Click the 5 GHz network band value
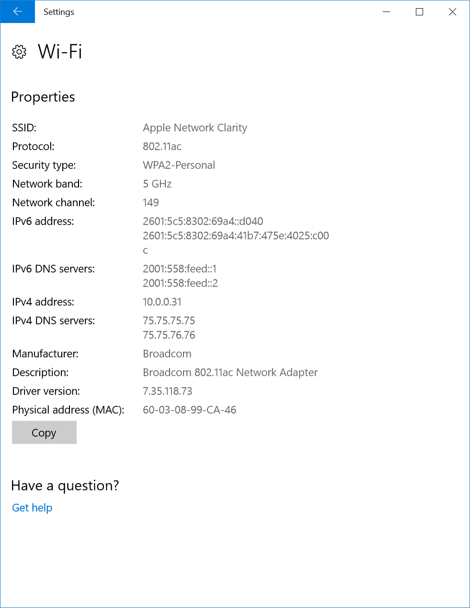The image size is (470, 608). tap(157, 184)
